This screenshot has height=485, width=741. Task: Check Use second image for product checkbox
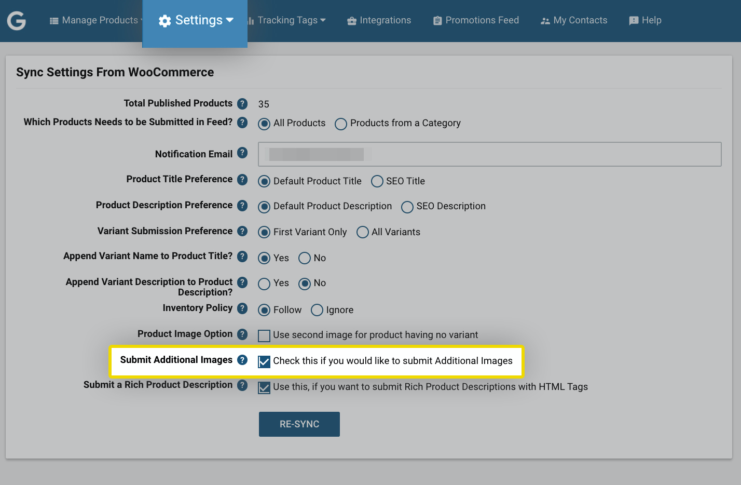pos(264,336)
